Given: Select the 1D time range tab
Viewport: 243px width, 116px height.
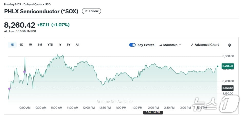Looking at the screenshot, I should click(12, 45).
